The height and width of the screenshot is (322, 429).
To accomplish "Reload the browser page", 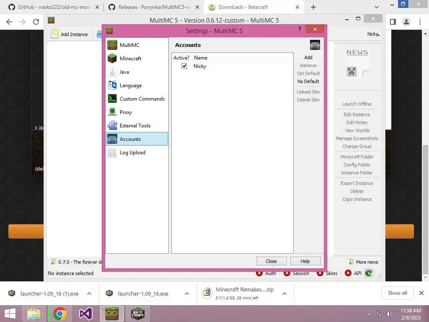I will coord(36,22).
